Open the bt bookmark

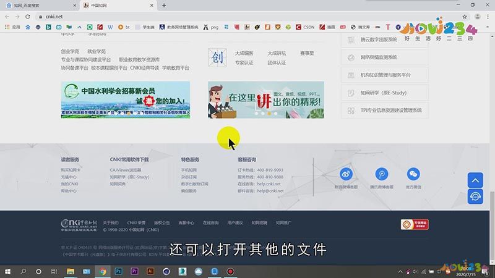[x=124, y=27]
